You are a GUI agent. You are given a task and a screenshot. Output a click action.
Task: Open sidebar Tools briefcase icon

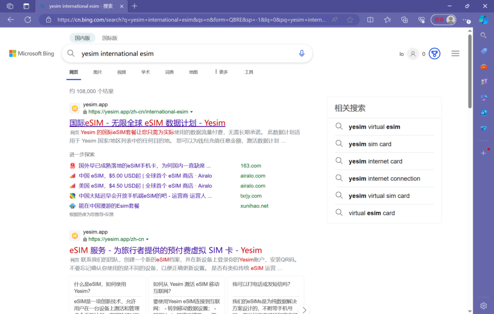coord(483,67)
